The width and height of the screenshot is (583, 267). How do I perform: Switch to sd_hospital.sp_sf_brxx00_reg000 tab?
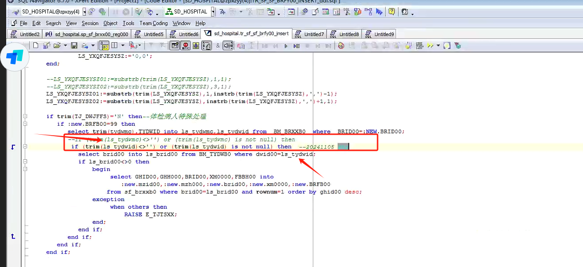87,34
